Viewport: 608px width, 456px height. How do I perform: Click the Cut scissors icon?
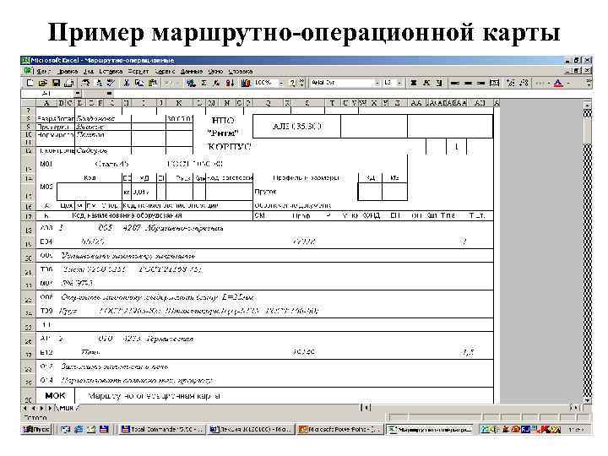pos(126,83)
